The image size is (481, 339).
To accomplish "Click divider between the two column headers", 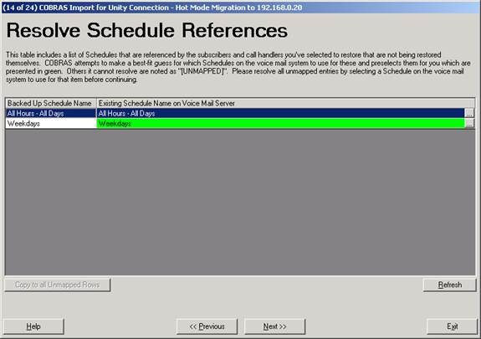I will (96, 103).
